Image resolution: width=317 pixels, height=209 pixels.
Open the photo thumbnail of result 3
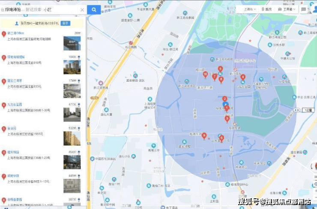[72, 90]
